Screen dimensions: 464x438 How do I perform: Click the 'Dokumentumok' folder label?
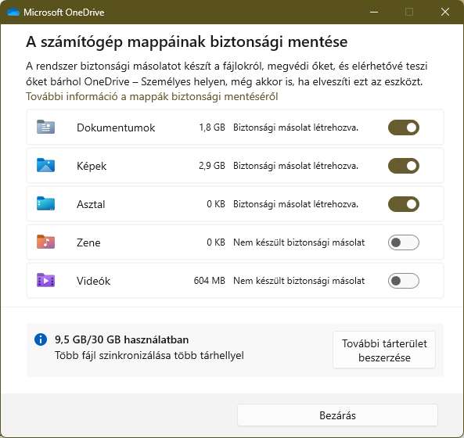click(116, 127)
